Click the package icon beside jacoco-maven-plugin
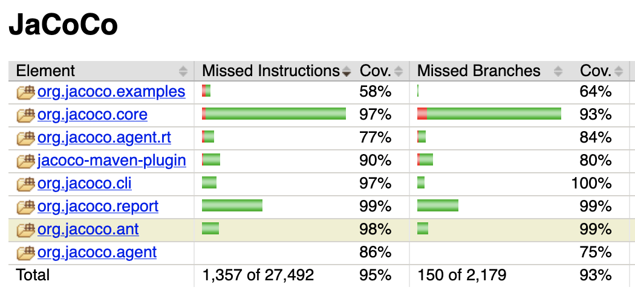Viewport: 635px width, 296px height. tap(26, 161)
